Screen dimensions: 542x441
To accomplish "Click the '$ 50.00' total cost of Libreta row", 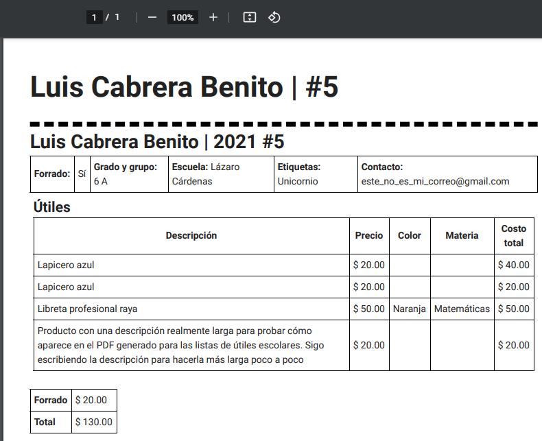I will [x=514, y=309].
